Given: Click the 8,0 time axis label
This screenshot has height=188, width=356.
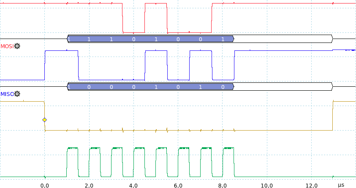Looking at the screenshot, I should [x=223, y=185].
